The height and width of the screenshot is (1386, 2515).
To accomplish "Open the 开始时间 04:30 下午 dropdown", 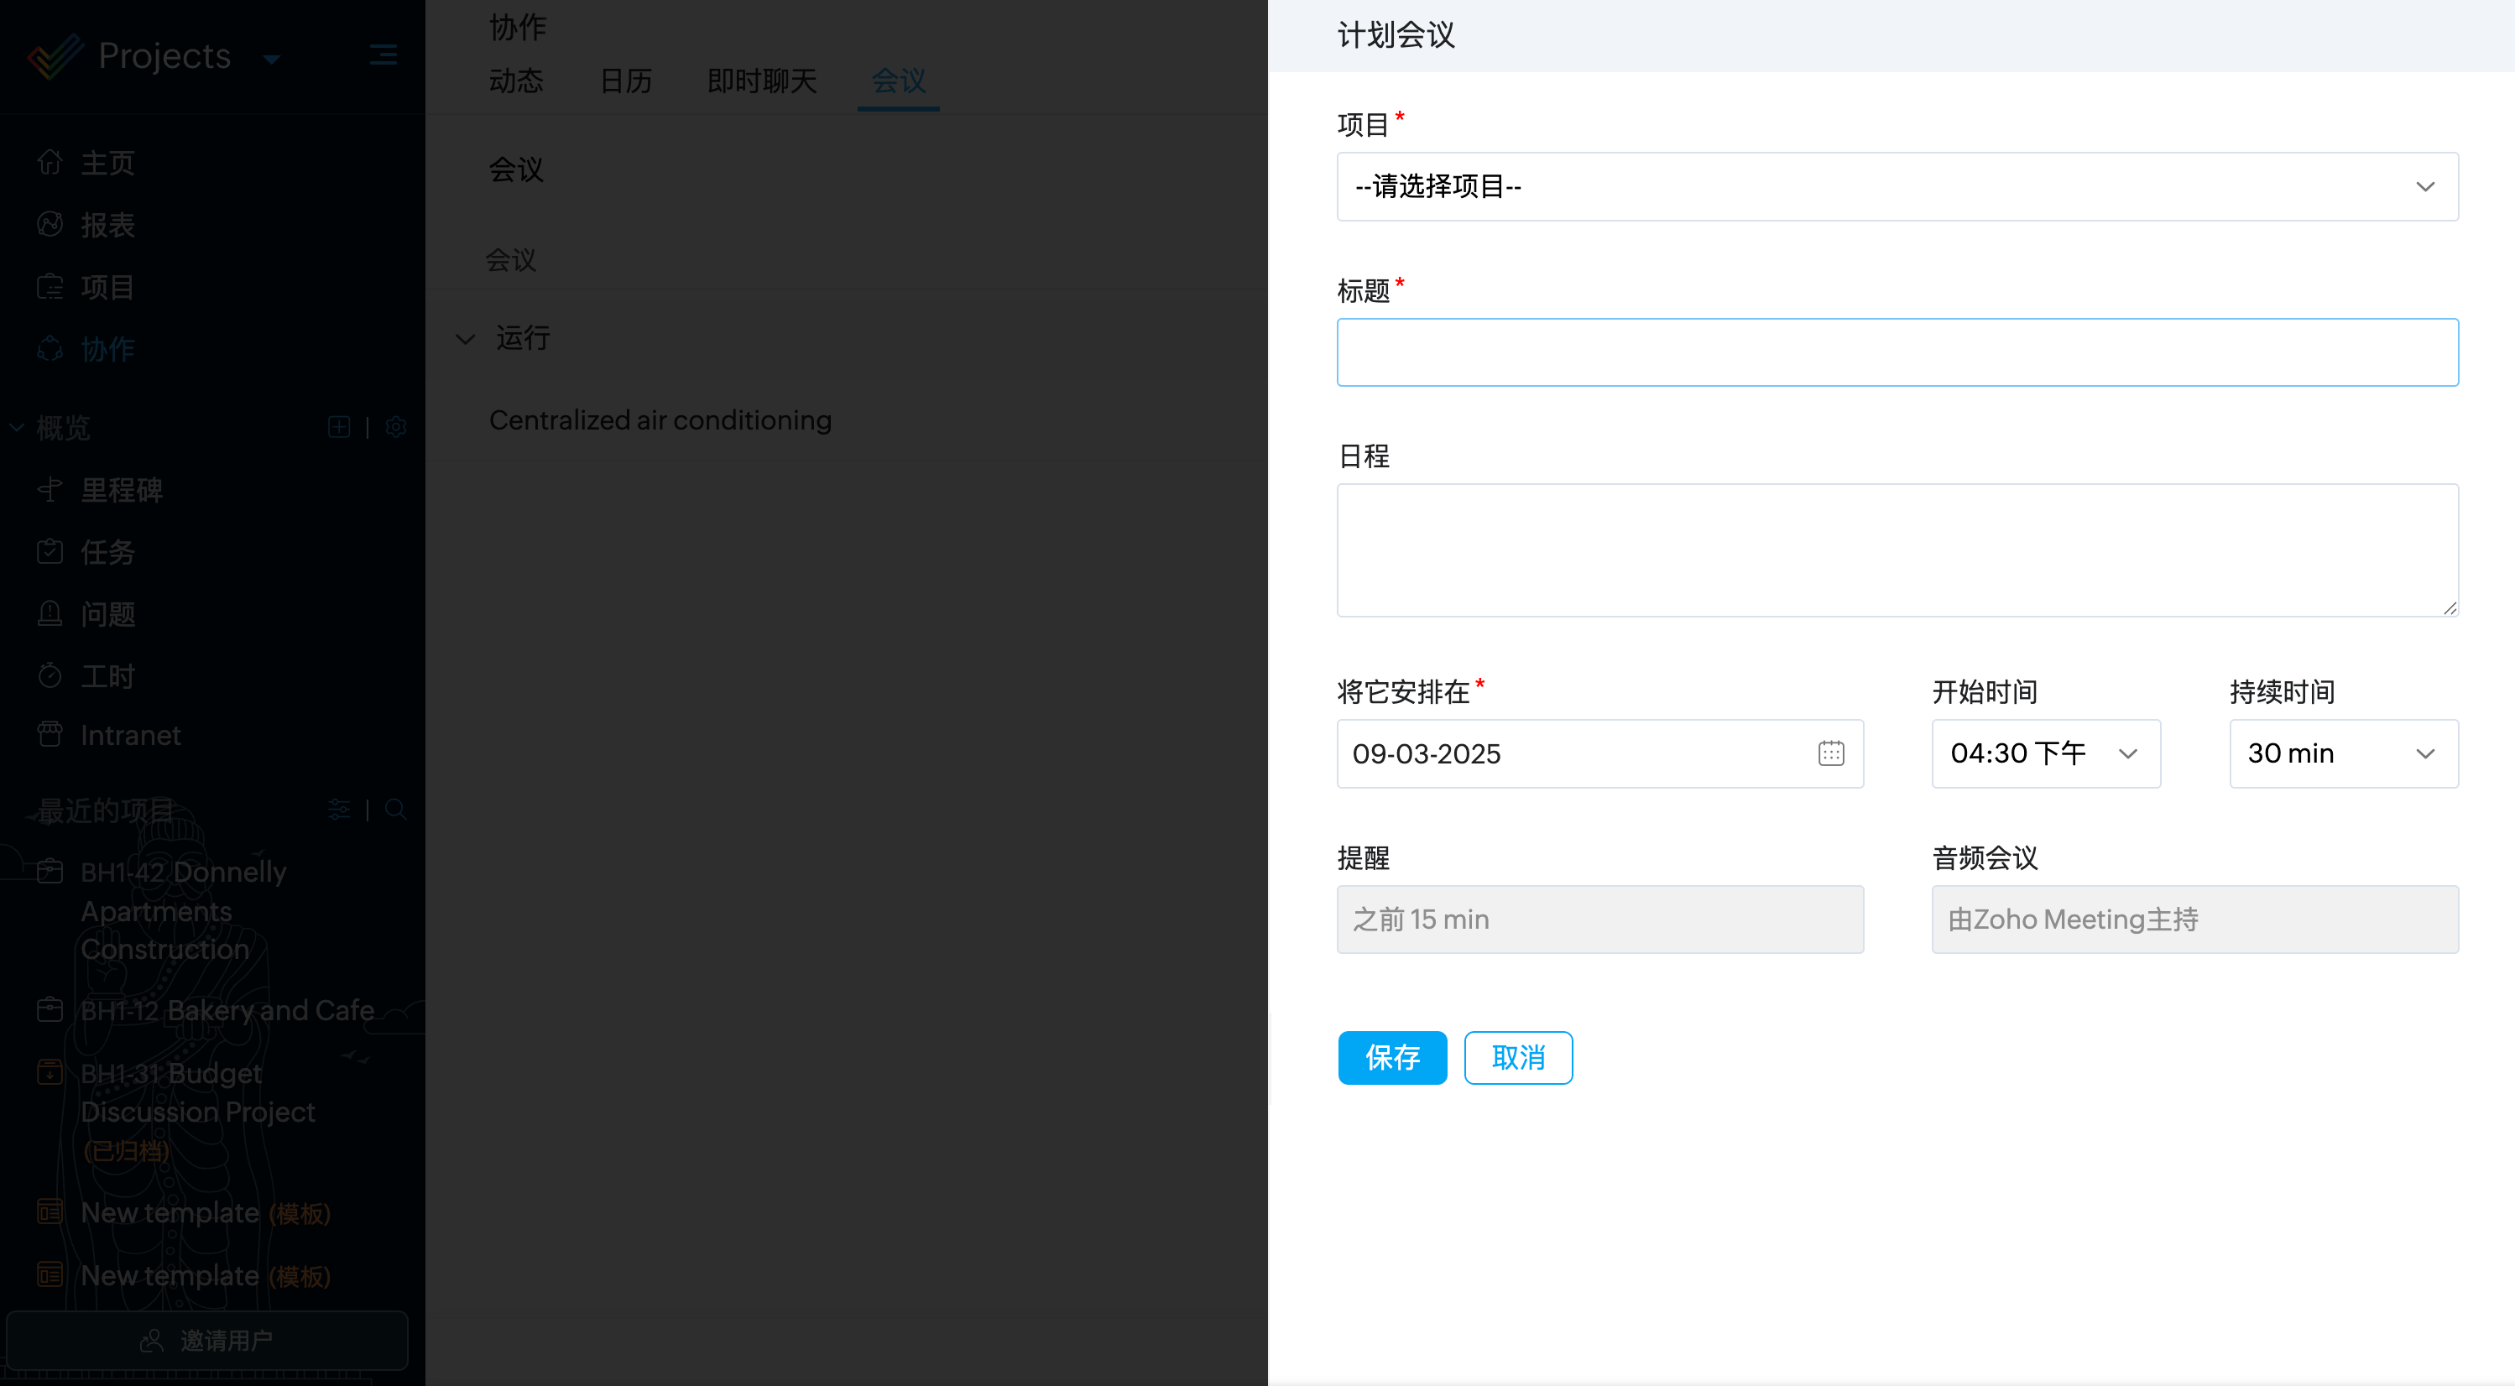I will (x=2045, y=753).
